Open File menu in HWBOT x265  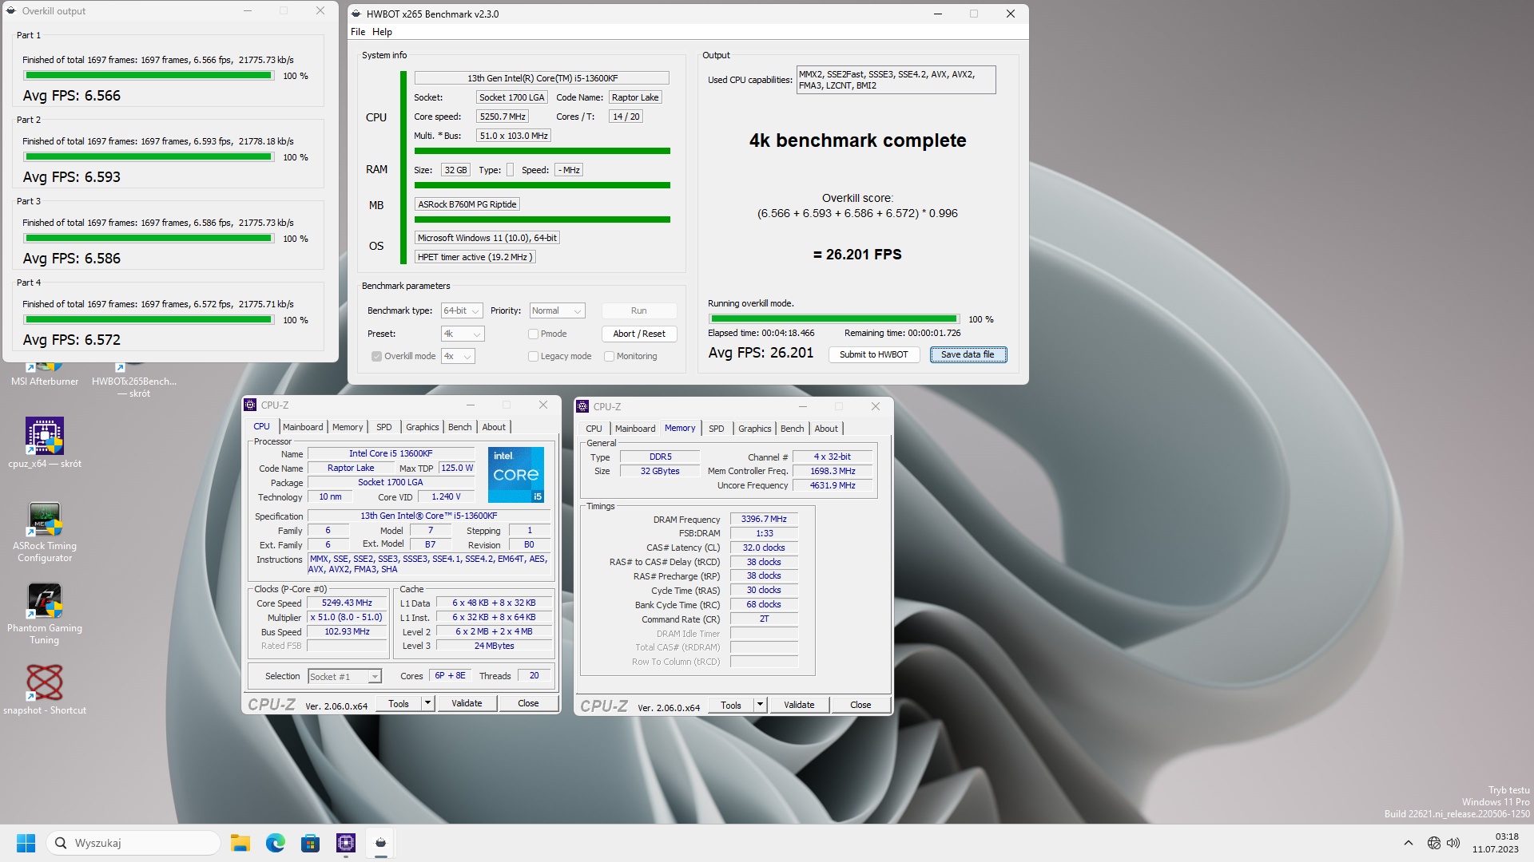(358, 32)
